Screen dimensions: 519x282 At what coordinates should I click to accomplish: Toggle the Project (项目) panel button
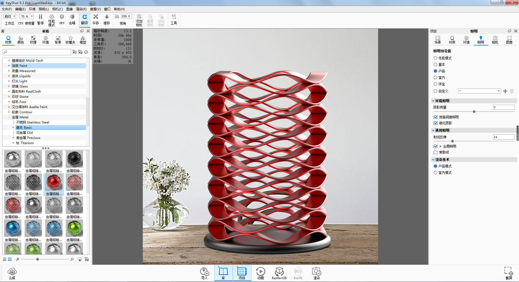coord(242,273)
